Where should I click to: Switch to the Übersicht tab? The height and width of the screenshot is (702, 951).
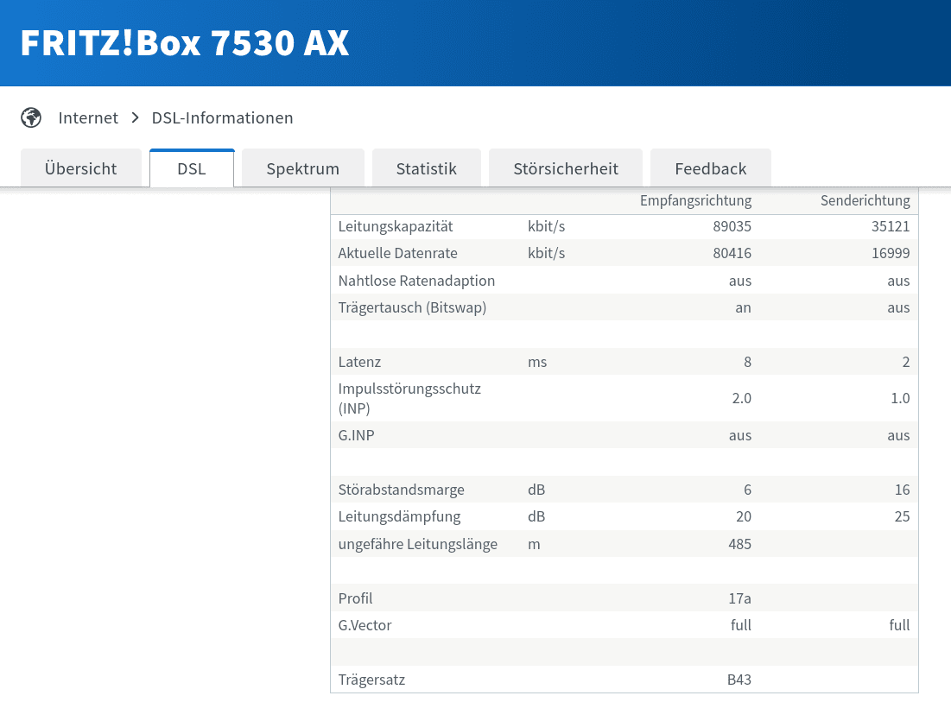(80, 168)
